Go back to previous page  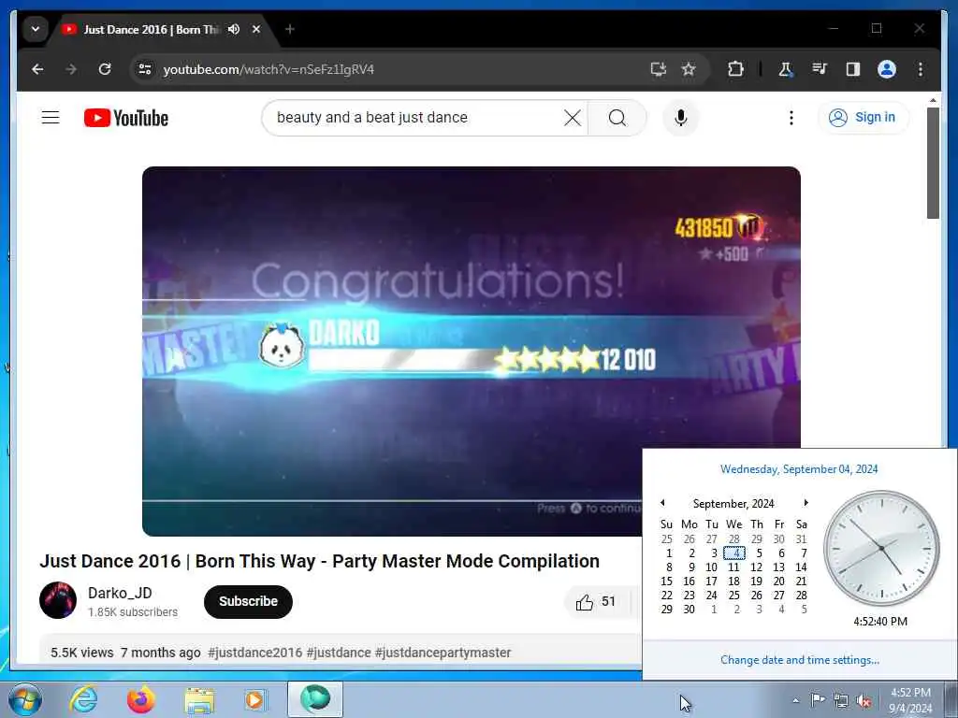[37, 69]
